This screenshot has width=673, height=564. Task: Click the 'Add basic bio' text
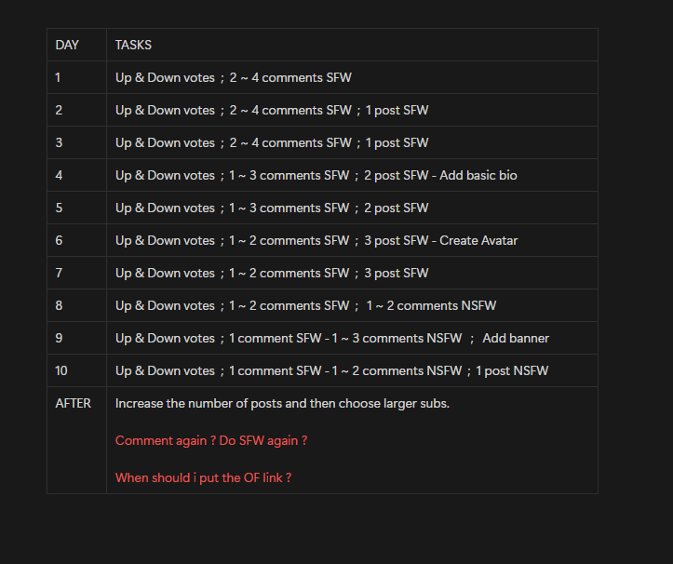478,176
